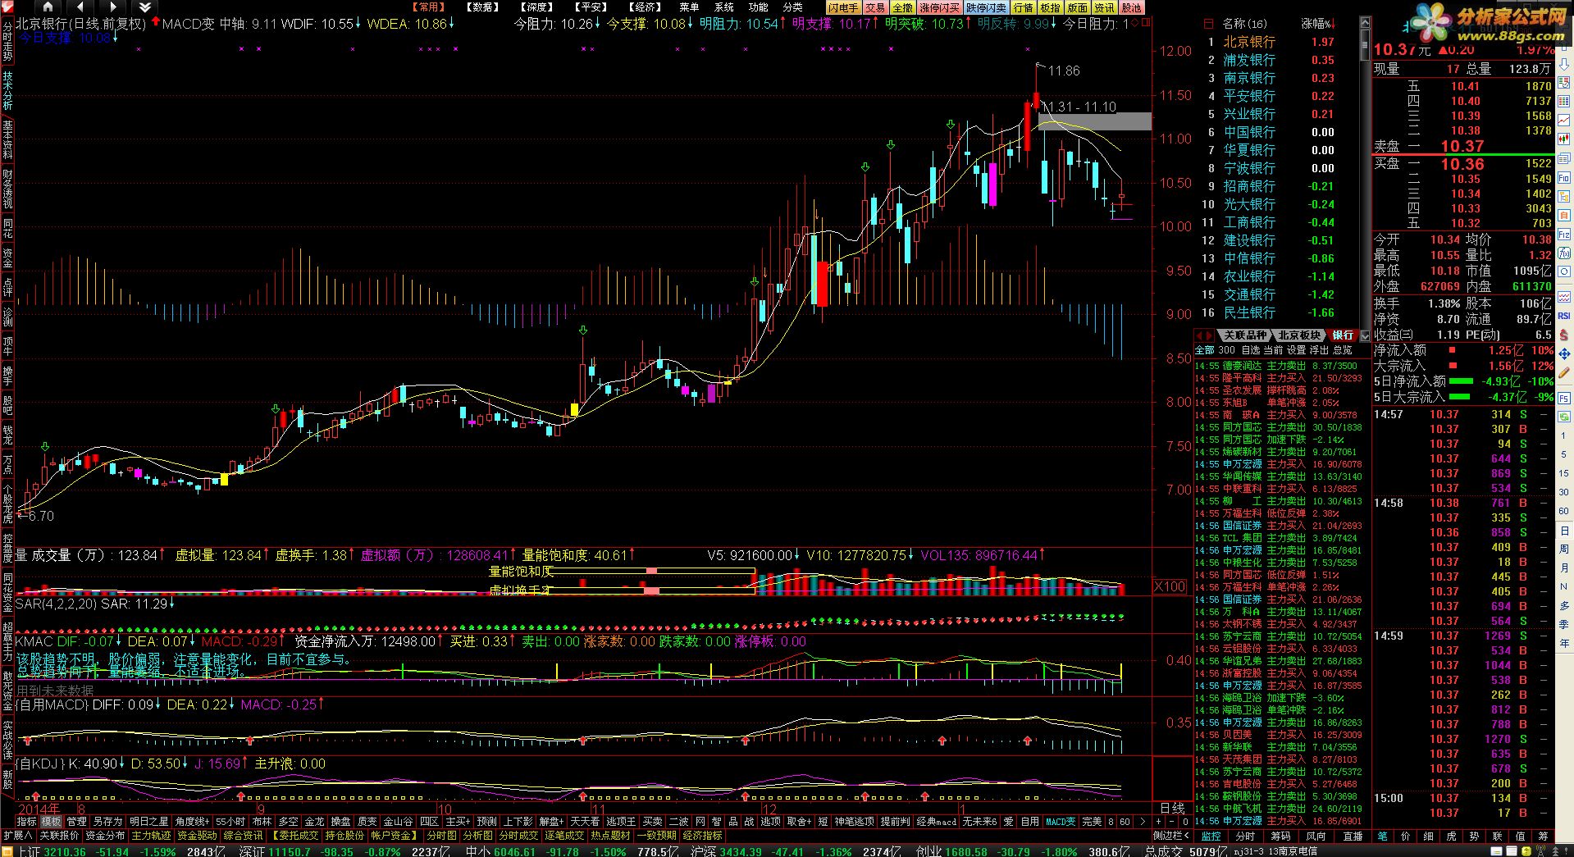Open the 【常用】 menu

[x=429, y=7]
